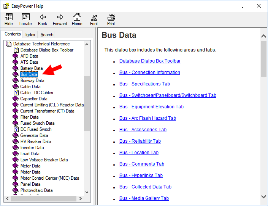Open the Home page icon
This screenshot has height=206, width=268.
pos(77,18)
